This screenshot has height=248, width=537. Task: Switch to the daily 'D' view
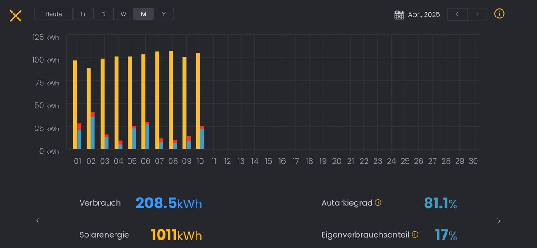pyautogui.click(x=103, y=14)
